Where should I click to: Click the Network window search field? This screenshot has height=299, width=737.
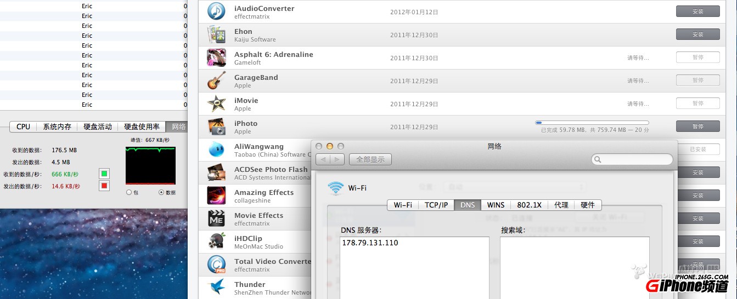click(x=632, y=159)
